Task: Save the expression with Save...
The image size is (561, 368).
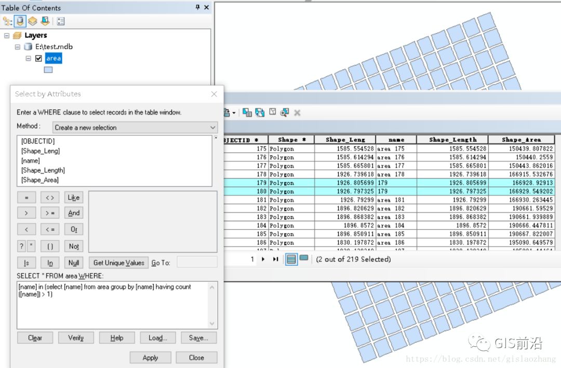Action: [x=198, y=337]
